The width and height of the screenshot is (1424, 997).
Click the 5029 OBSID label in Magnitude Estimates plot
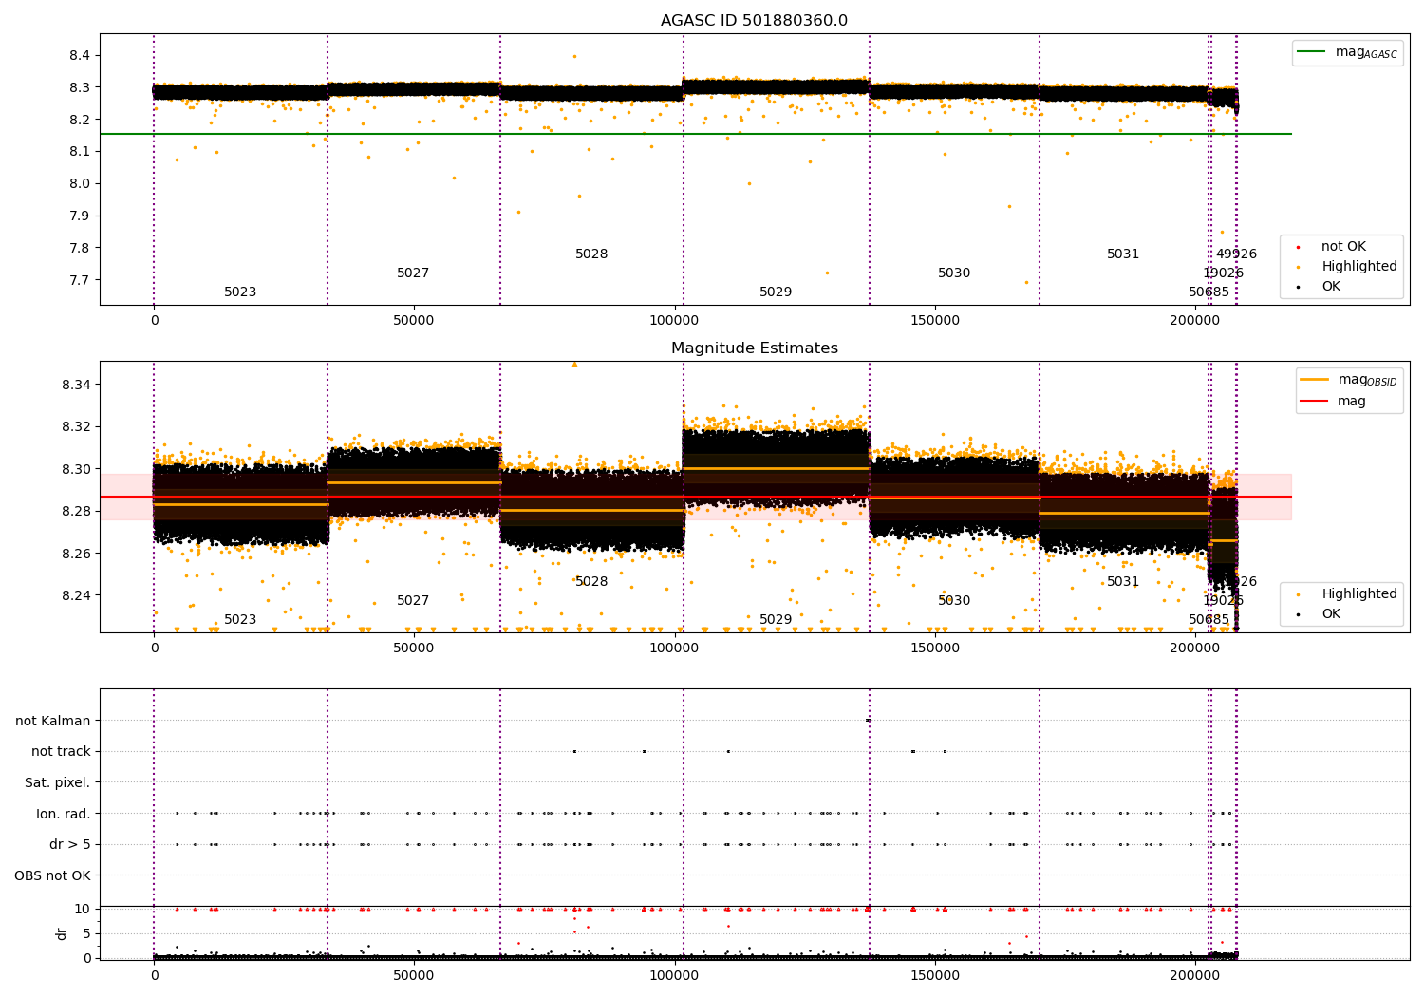776,620
